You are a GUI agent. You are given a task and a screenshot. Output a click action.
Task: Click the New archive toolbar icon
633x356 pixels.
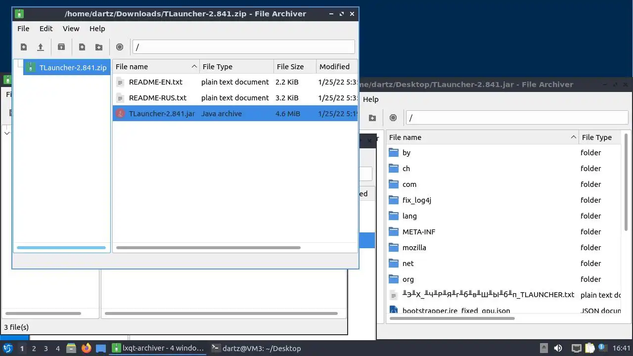click(24, 47)
